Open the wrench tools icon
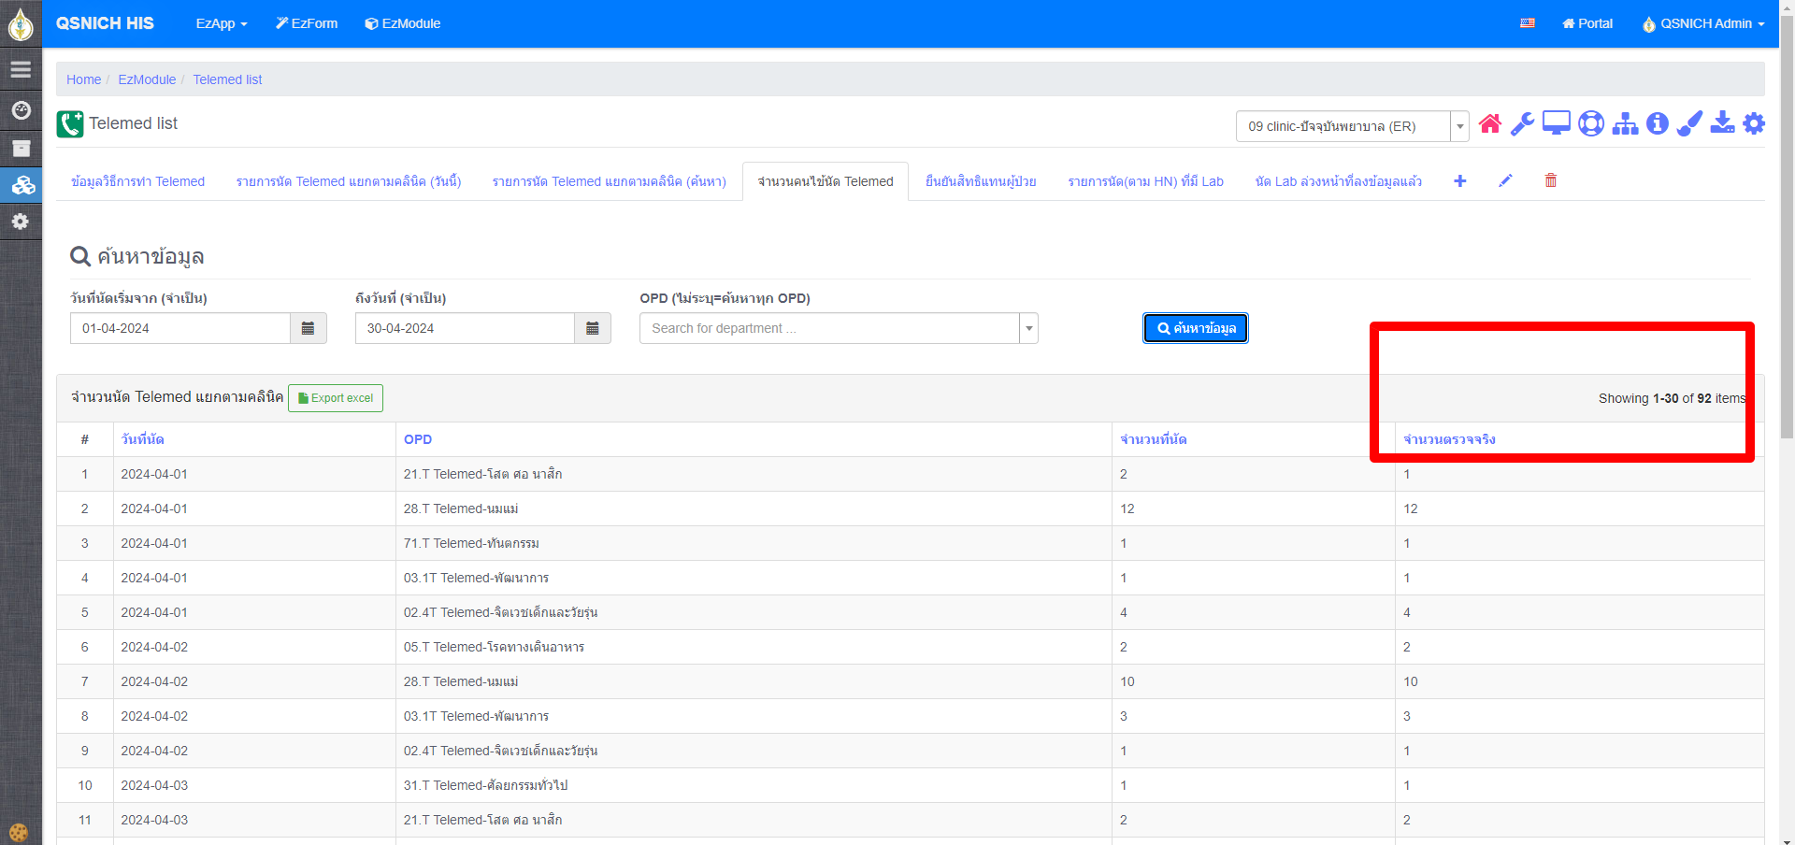Screen dimensions: 1795x845 pyautogui.click(x=1522, y=124)
